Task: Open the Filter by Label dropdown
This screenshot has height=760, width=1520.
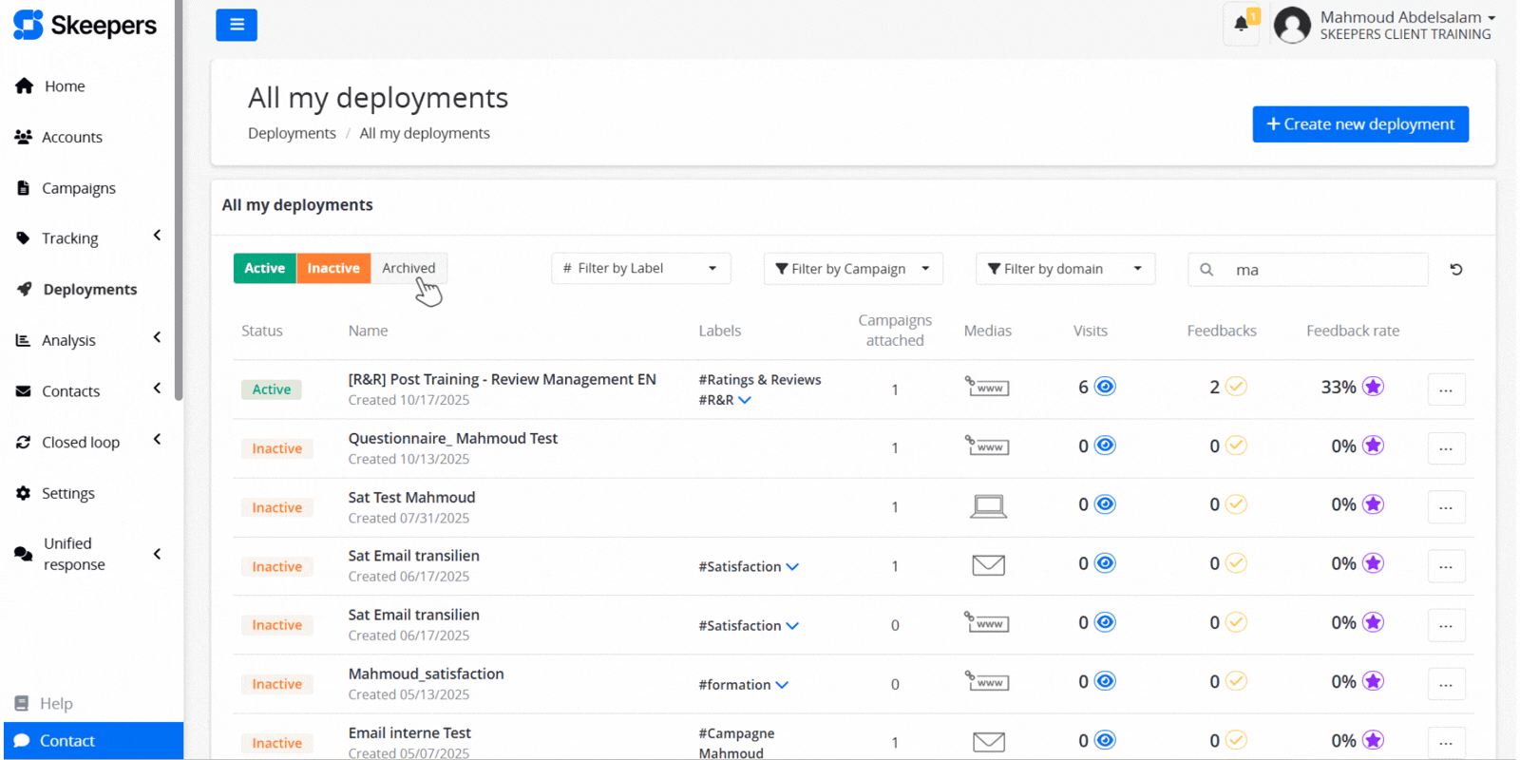Action: (640, 269)
